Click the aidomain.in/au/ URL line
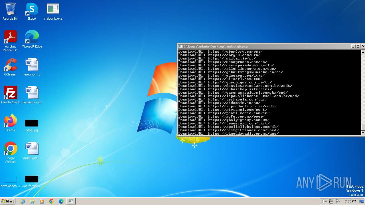The width and height of the screenshot is (365, 205). point(219,103)
